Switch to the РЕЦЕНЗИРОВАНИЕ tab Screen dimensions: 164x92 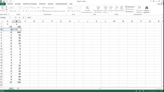coord(61,4)
